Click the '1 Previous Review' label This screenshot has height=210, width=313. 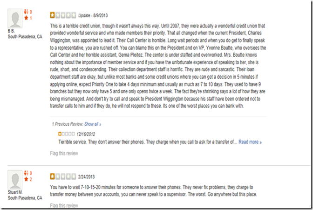67,124
